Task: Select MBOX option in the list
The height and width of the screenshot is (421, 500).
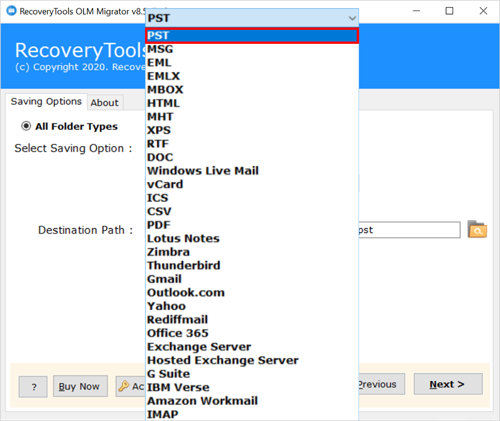Action: click(252, 89)
